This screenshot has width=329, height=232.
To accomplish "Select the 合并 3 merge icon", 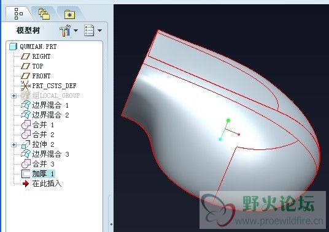I will point(26,164).
